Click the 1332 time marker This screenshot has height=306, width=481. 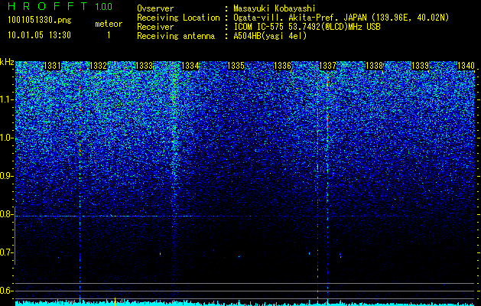pos(98,66)
